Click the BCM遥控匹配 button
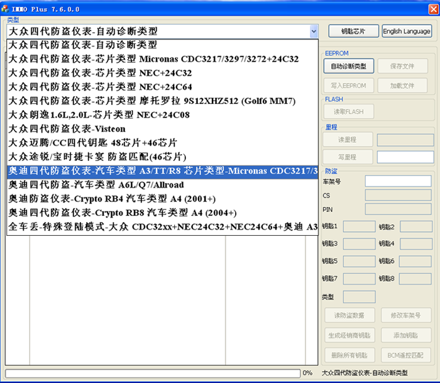Viewport: 440px width, 383px height. tap(406, 355)
